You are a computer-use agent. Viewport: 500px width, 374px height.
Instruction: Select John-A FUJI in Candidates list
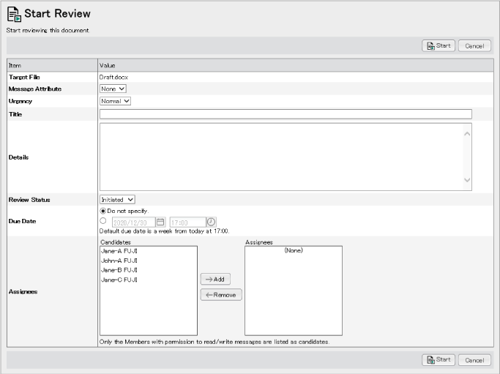pos(119,261)
